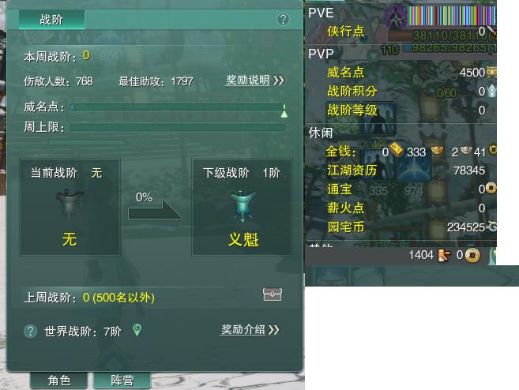
Task: Select the 义魁 next rank trophy icon
Action: pos(243,206)
